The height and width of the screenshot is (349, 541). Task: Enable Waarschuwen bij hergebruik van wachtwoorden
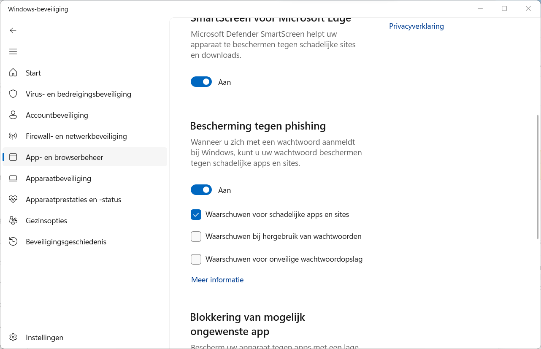click(x=196, y=237)
